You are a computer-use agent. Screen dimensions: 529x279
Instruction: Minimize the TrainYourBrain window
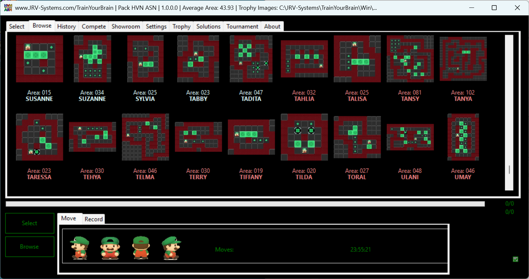[471, 8]
